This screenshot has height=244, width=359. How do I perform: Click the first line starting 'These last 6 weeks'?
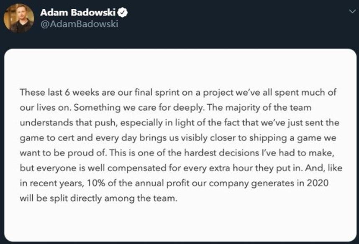coord(178,93)
